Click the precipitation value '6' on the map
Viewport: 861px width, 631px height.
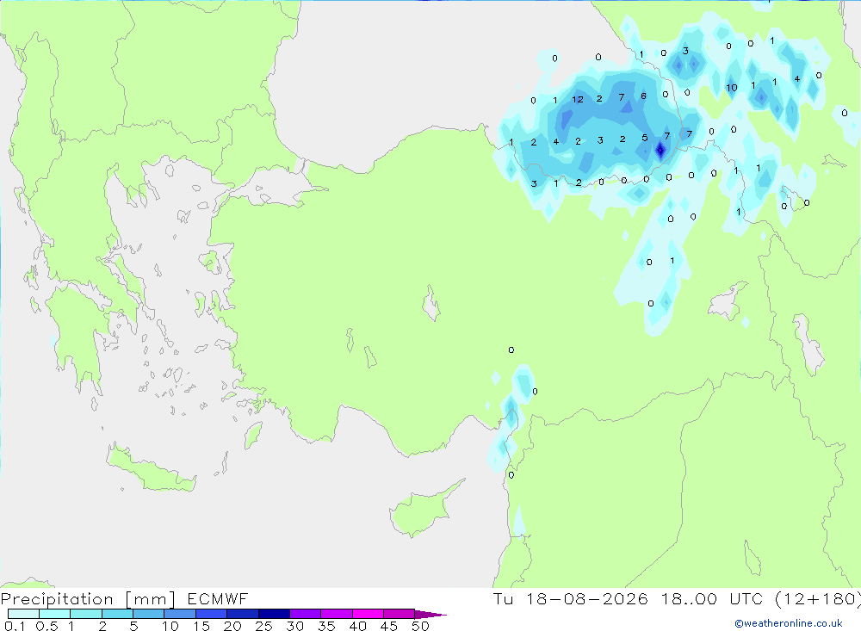tap(643, 96)
